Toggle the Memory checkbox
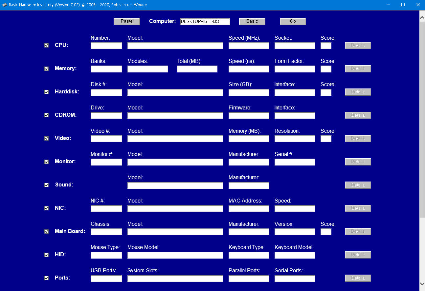Screen dimensions: 425x291 pos(46,69)
